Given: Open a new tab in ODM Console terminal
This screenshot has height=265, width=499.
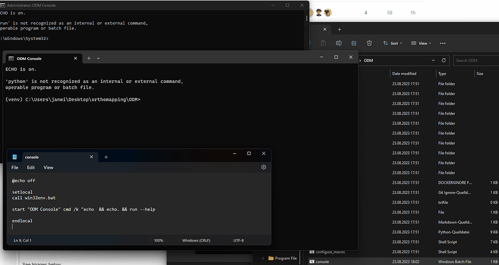Looking at the screenshot, I should (x=89, y=58).
